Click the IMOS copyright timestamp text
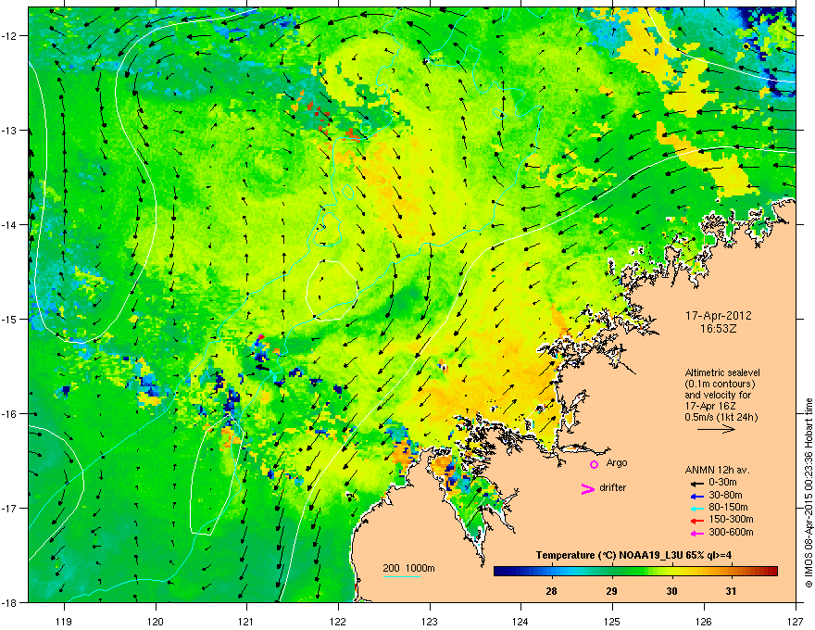The height and width of the screenshot is (630, 815). [809, 492]
